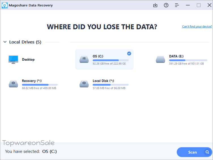The image size is (213, 160).
Task: Open the "Can't find your device?" link
Action: [x=197, y=27]
